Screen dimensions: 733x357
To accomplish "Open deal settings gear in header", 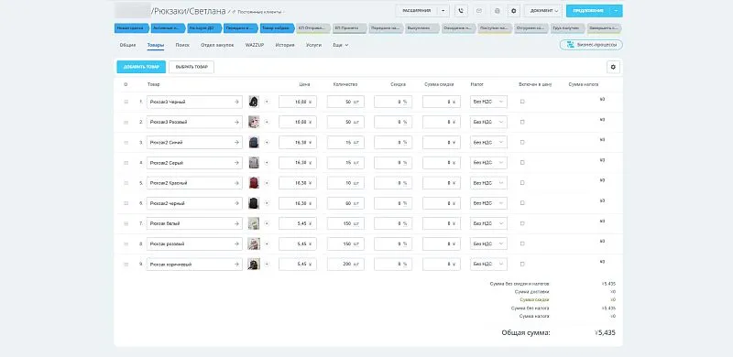I will tap(514, 11).
